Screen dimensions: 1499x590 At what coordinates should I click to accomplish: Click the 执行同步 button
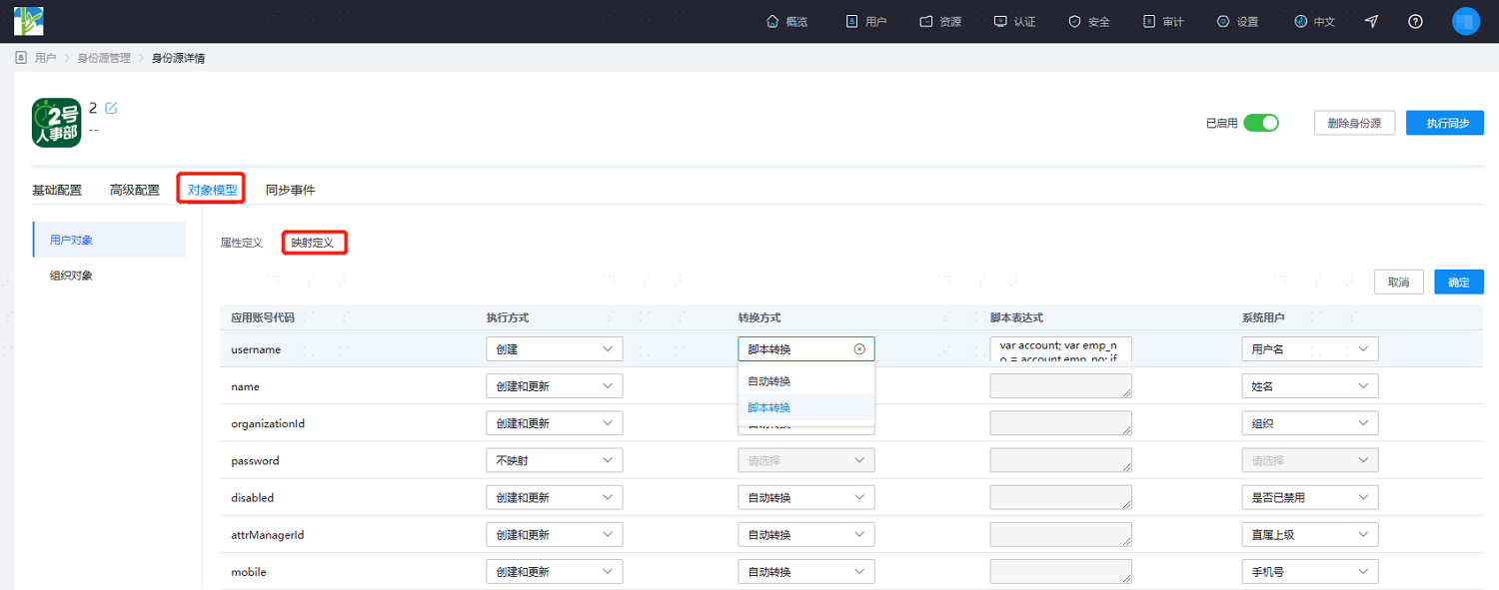click(x=1444, y=123)
